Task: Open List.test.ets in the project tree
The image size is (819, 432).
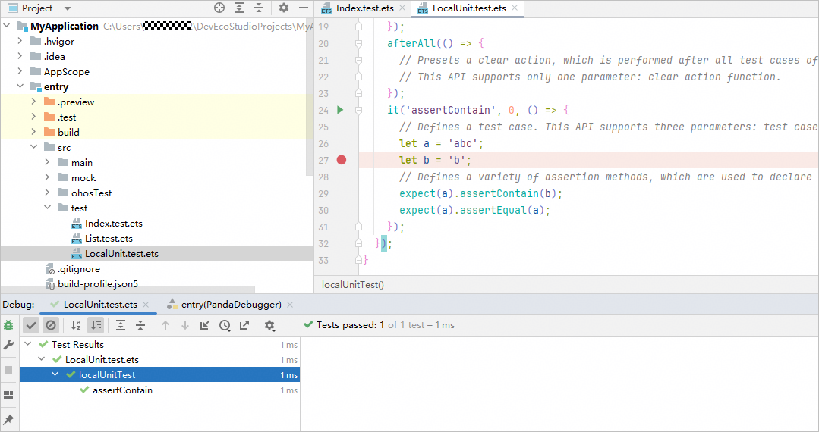Action: tap(109, 239)
